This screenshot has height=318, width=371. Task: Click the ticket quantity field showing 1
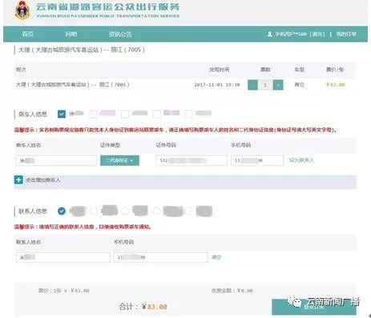[x=265, y=85]
